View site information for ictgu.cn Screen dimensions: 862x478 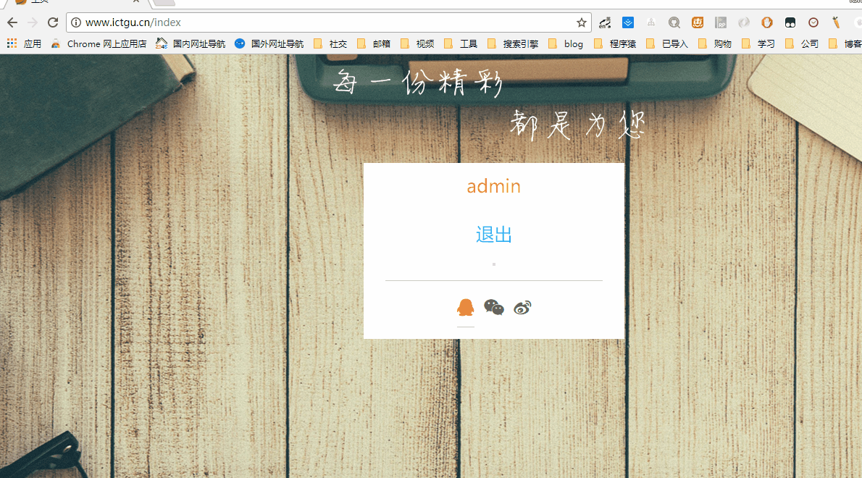coord(76,22)
